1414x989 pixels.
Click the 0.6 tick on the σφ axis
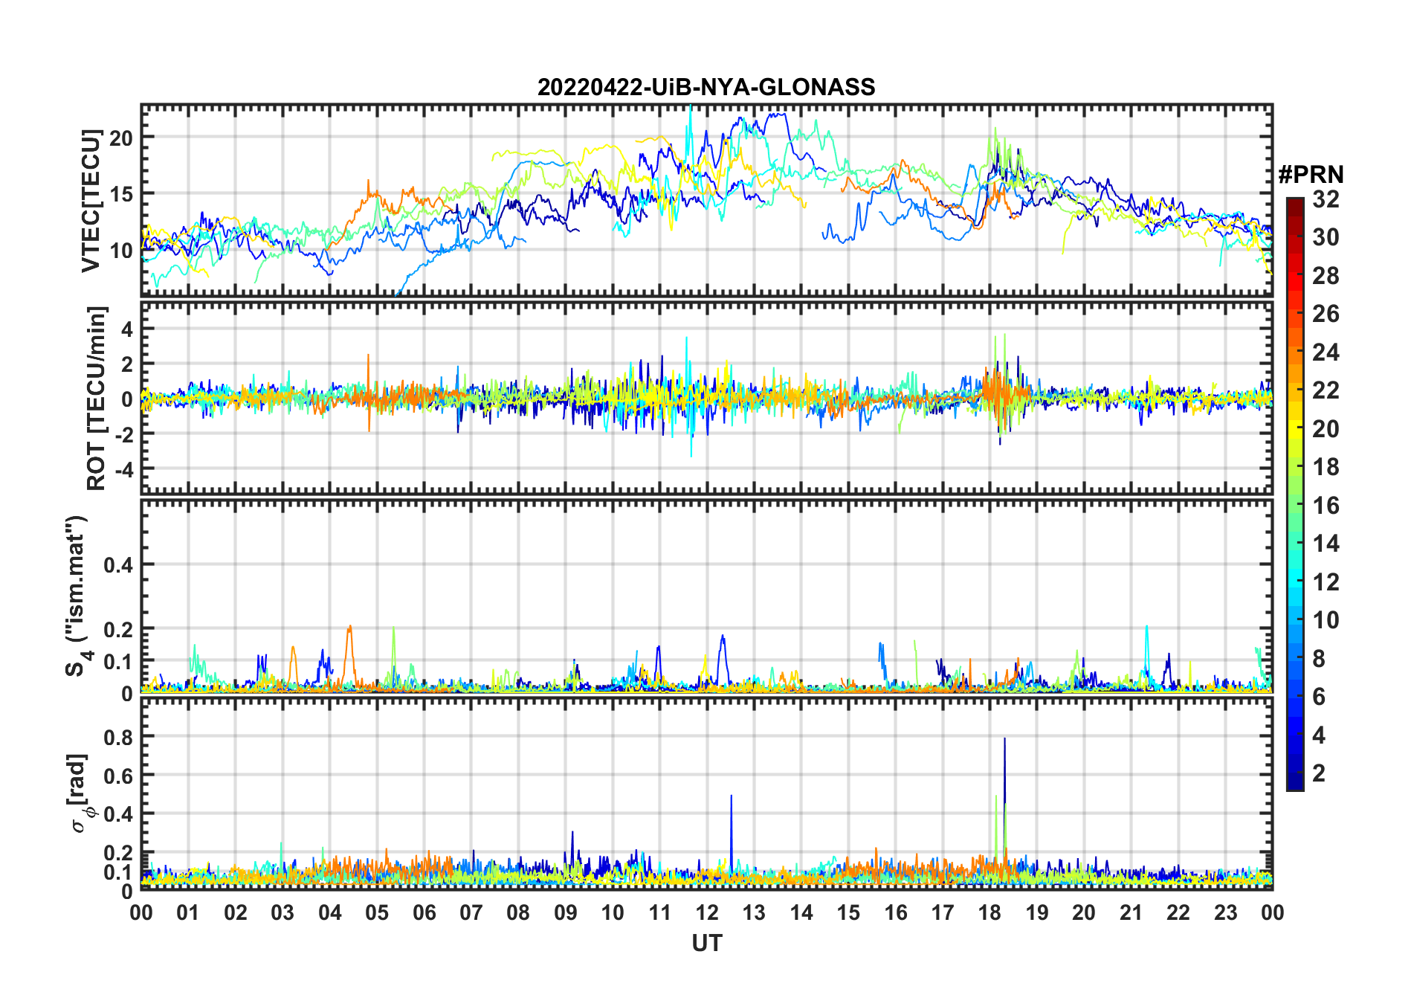coord(118,776)
